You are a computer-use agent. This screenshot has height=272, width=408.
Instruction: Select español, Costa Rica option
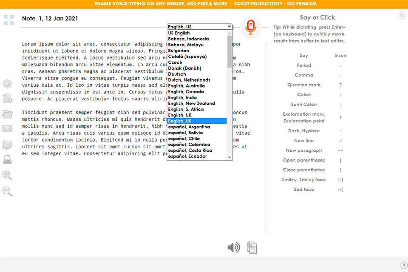click(x=197, y=150)
